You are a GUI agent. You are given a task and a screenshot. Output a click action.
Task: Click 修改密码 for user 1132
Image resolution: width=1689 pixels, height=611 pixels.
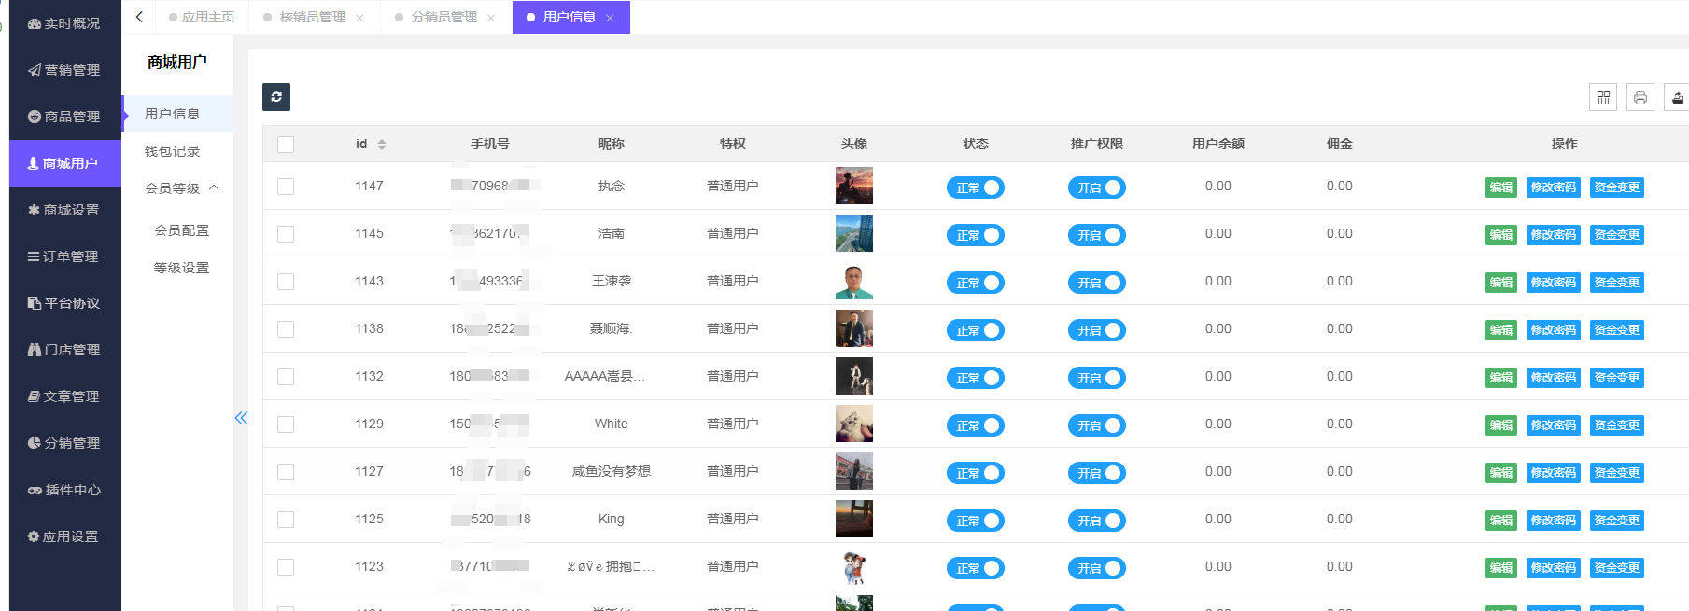click(1554, 378)
